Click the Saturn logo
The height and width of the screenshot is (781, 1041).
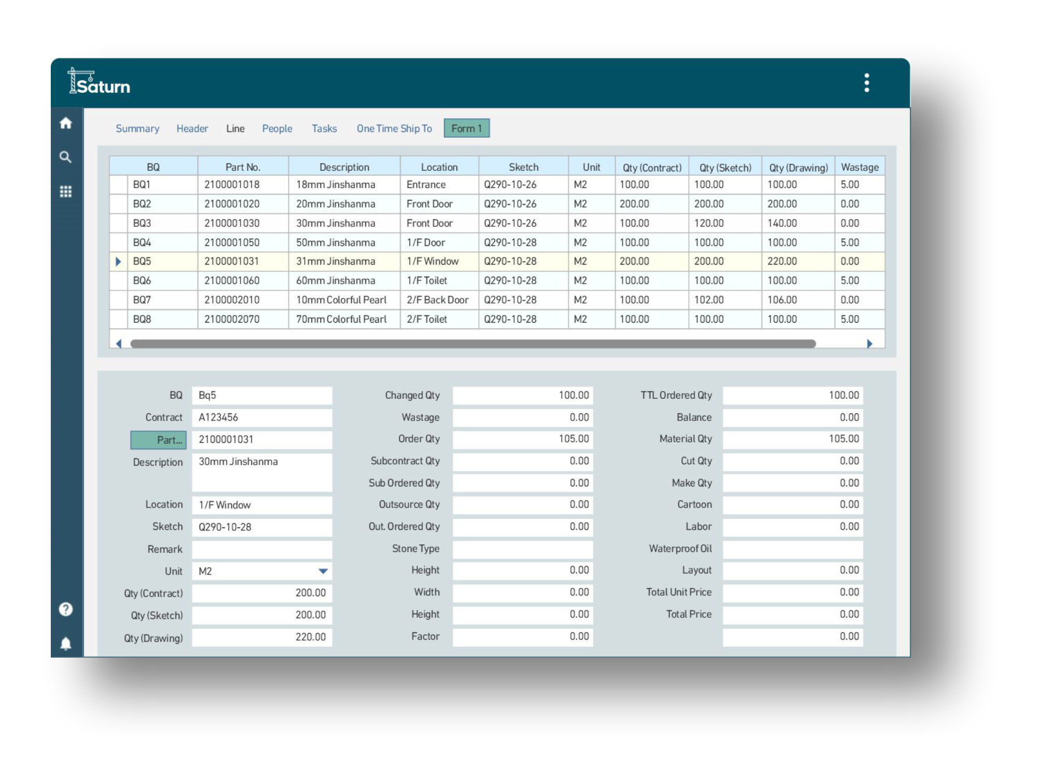point(99,83)
